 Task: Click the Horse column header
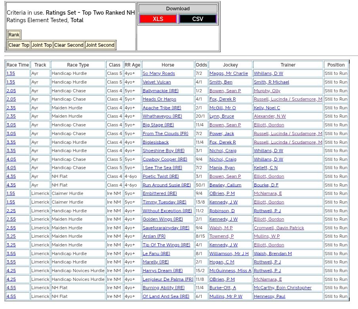click(168, 65)
